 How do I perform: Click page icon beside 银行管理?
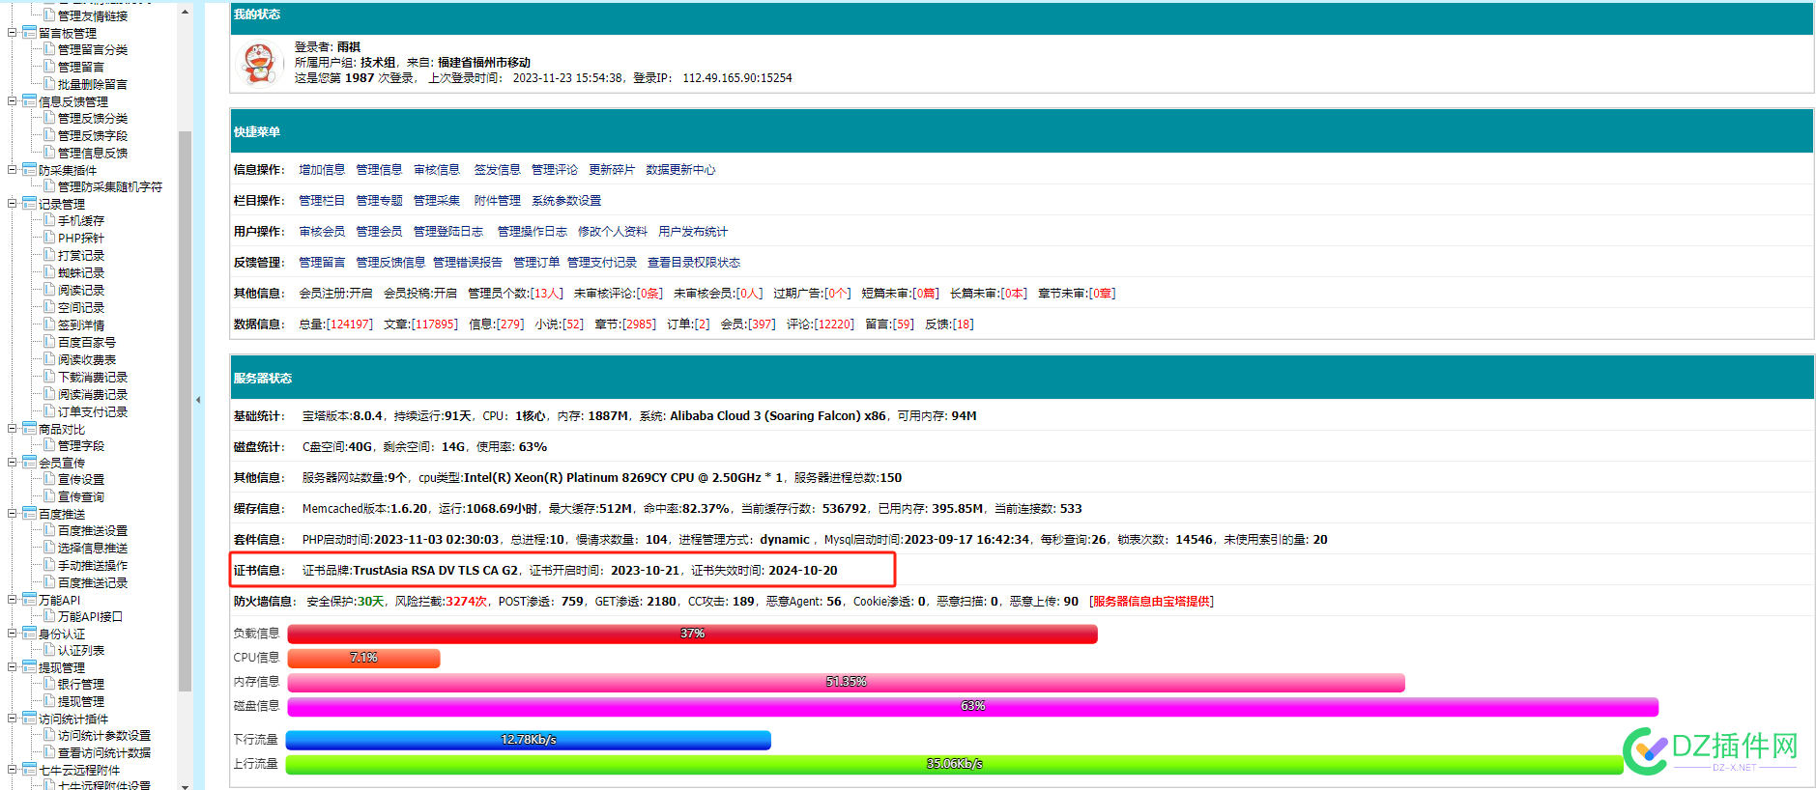click(x=49, y=684)
